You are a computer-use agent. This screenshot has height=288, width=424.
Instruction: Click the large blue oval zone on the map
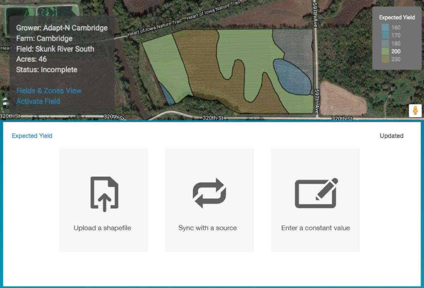pyautogui.click(x=292, y=77)
